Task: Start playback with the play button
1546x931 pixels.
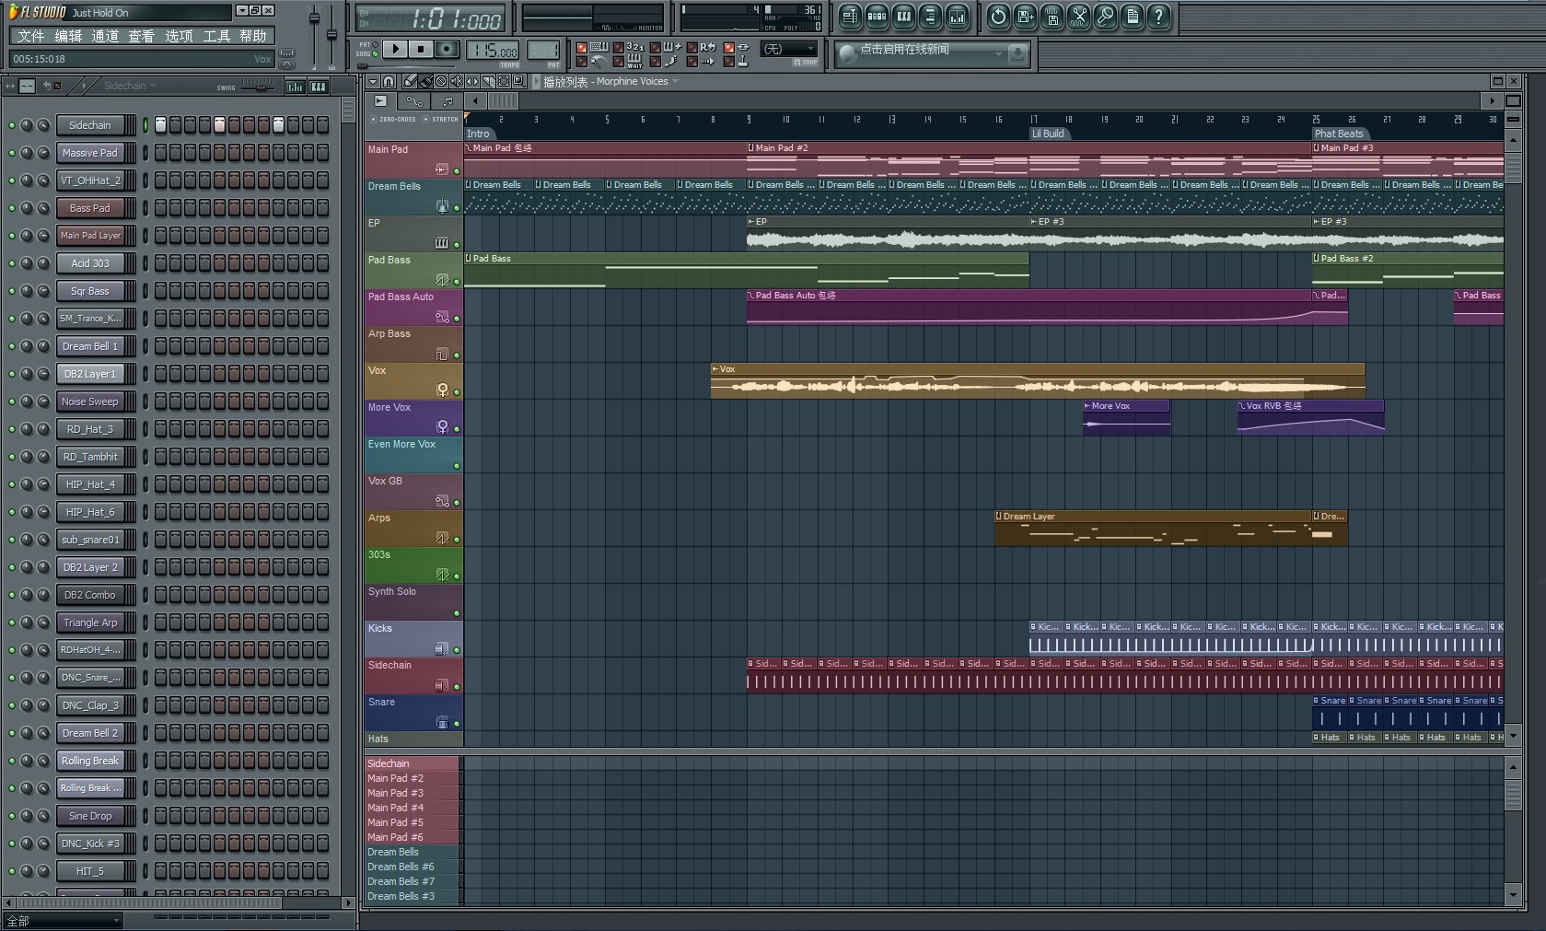Action: click(394, 49)
